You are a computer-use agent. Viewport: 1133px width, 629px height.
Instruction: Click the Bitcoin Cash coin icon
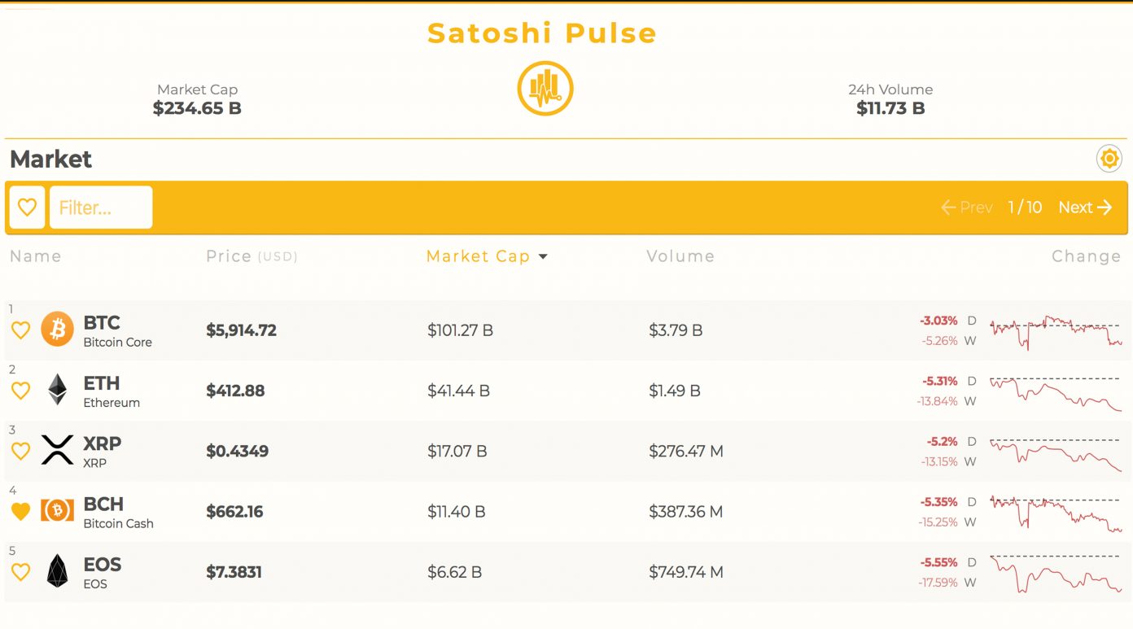tap(58, 511)
